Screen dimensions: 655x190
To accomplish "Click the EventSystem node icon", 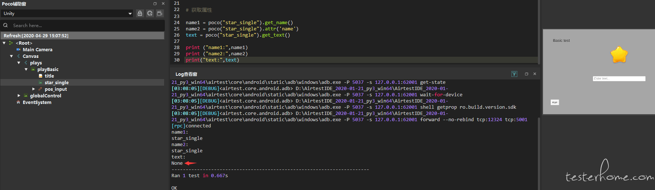I will point(18,102).
